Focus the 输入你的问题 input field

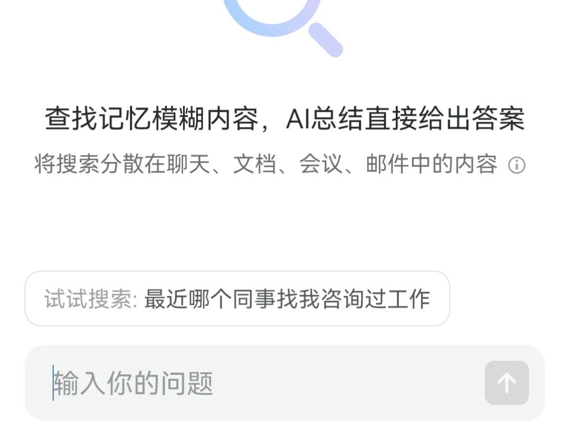(284, 383)
